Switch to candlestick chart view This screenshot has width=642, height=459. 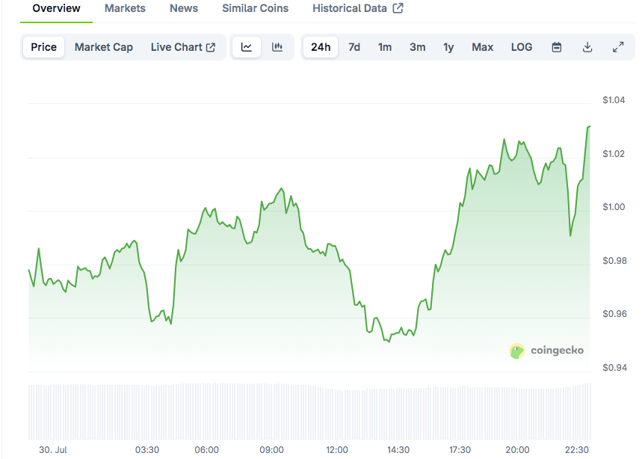pyautogui.click(x=277, y=47)
